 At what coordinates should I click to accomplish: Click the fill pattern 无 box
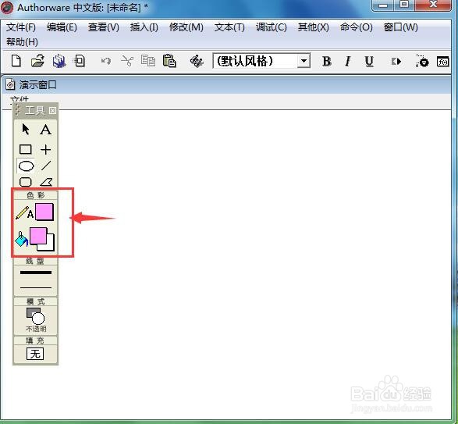tap(35, 354)
